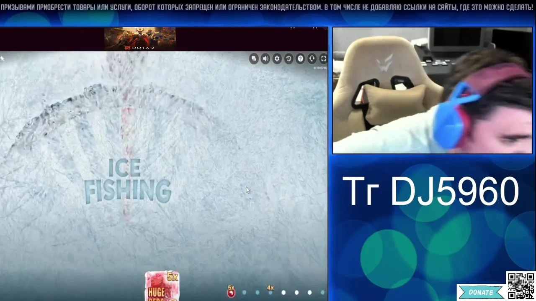
Task: Click the QR code next to Donate
Action: [521, 286]
